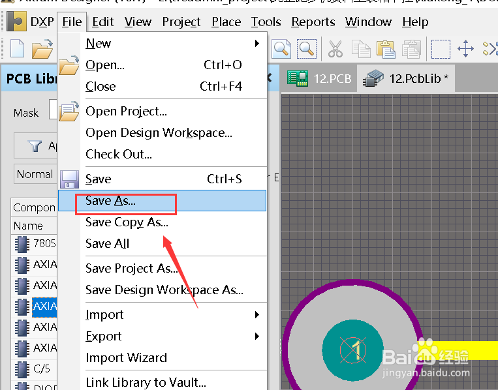Click the Paste clipboard icon
Image resolution: width=498 pixels, height=390 pixels.
tap(386, 49)
